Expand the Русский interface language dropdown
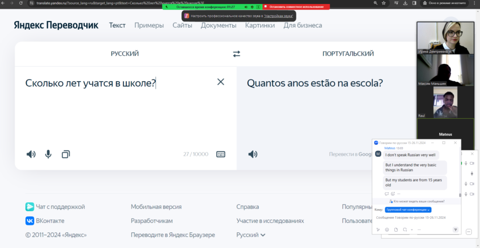The width and height of the screenshot is (480, 248). [251, 235]
